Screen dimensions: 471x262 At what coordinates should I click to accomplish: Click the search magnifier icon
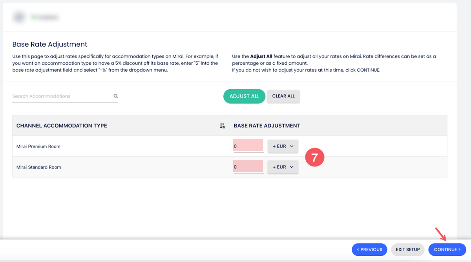(x=116, y=96)
